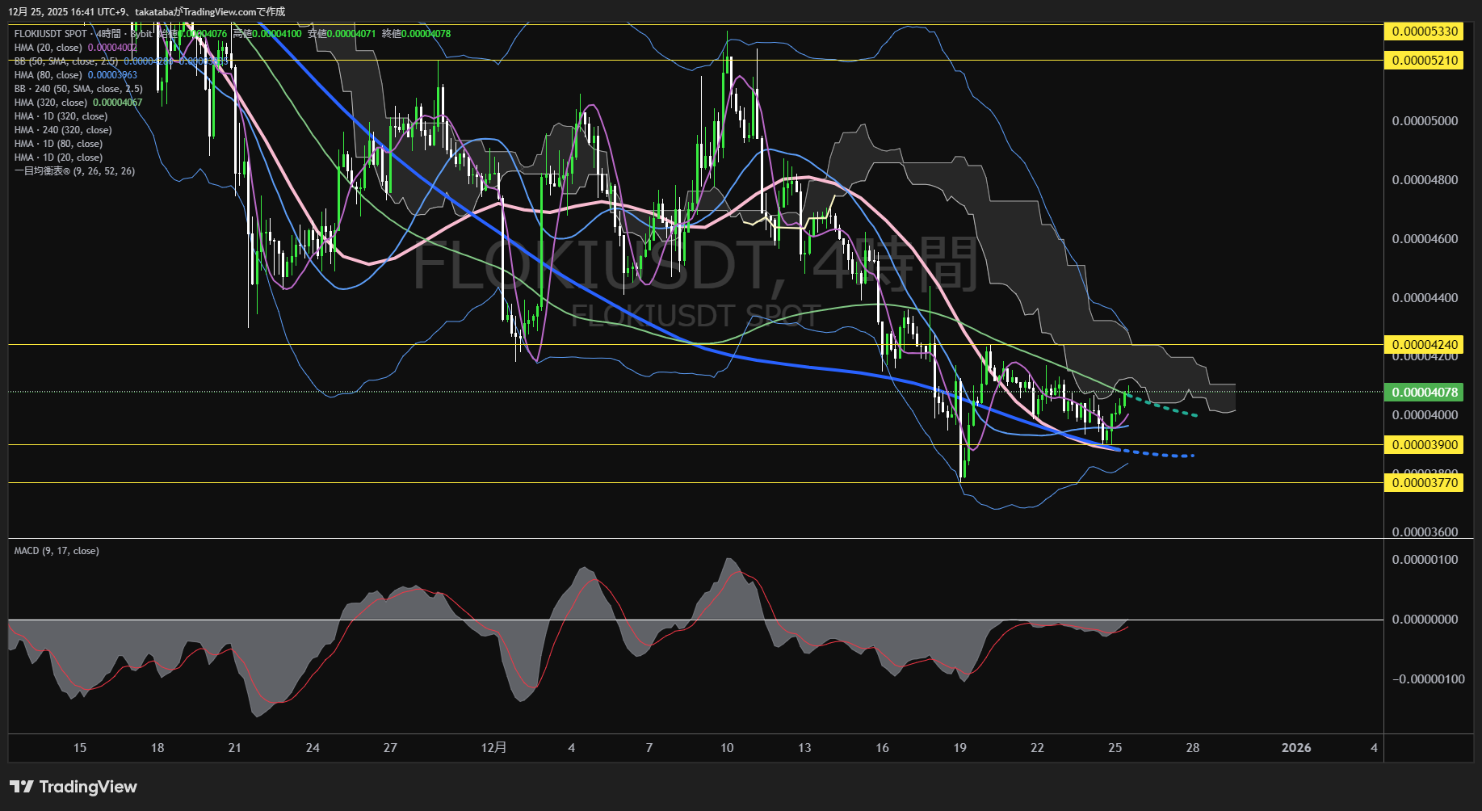The height and width of the screenshot is (811, 1482).
Task: Click the 2026 label on time axis
Action: (x=1296, y=748)
